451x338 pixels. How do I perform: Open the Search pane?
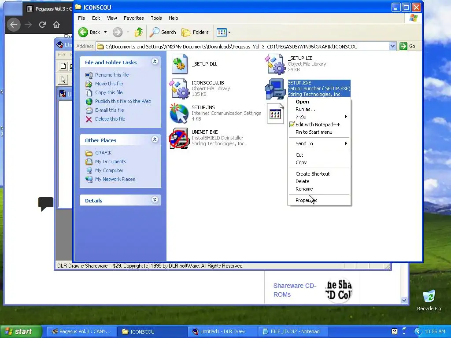163,32
